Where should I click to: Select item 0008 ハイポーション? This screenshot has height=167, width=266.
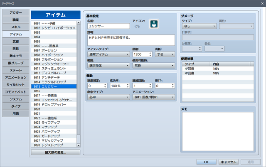click(54, 55)
